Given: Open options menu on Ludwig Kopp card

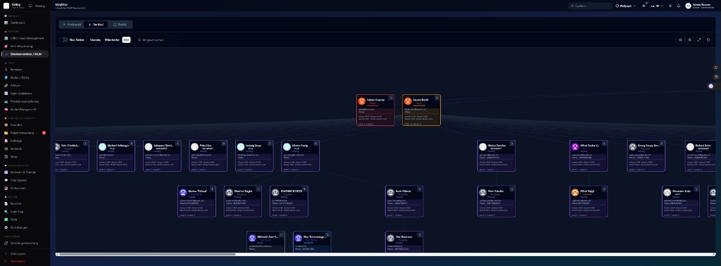Looking at the screenshot, I should [x=270, y=143].
